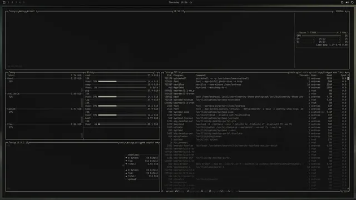
Task: Select the omarchy-hyprlan process row
Action: point(255,146)
